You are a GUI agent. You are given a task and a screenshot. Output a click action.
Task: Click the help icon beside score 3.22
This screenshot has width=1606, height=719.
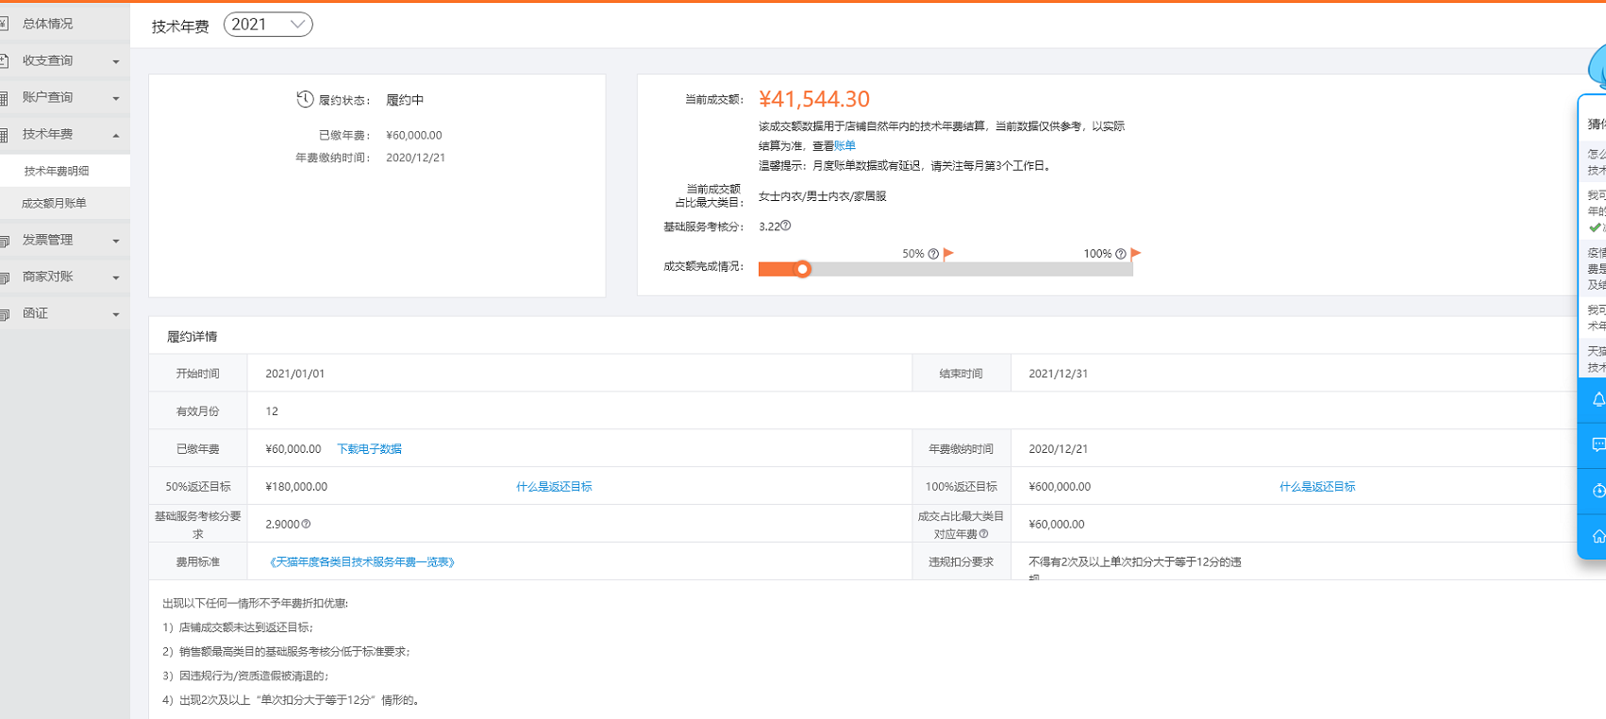786,226
